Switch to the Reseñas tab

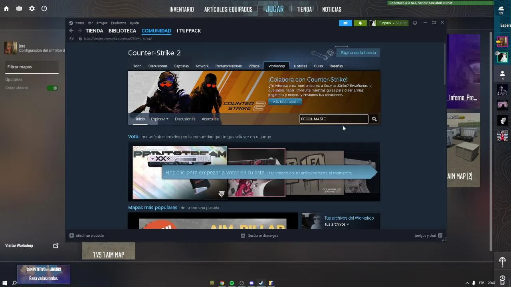[336, 66]
